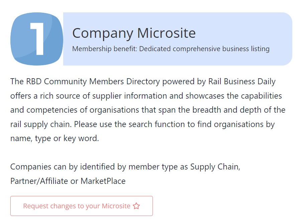Click the blue number 1 badge
This screenshot has width=303, height=222.
coord(37,39)
